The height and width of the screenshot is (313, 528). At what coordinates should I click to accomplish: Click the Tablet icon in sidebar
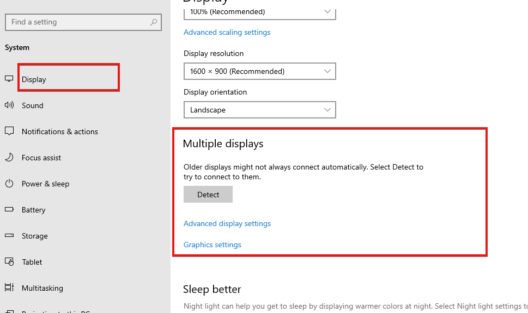9,262
